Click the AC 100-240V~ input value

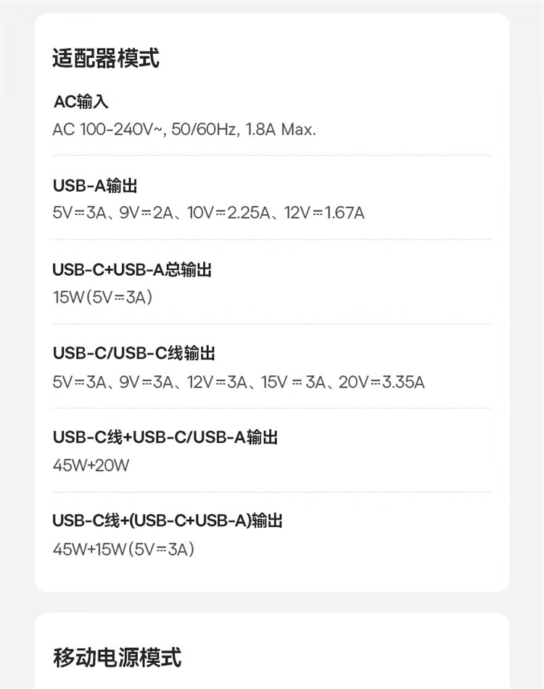click(109, 130)
